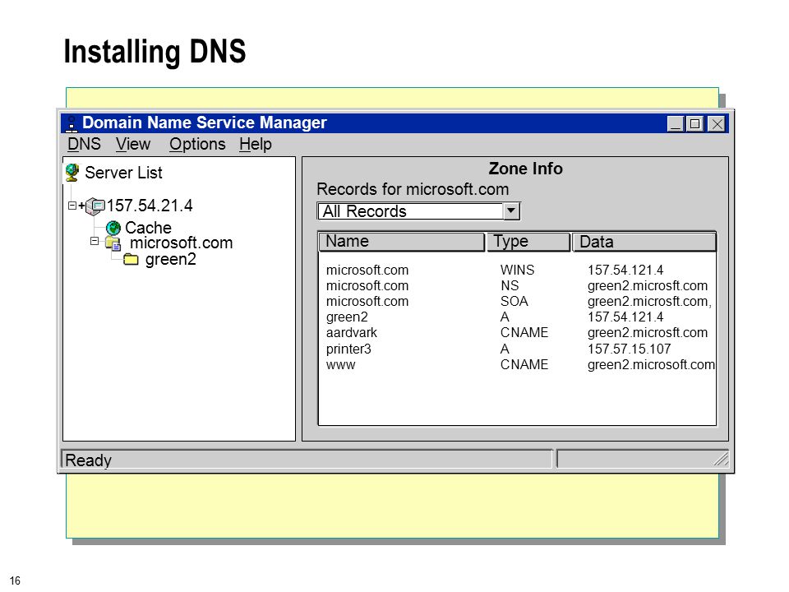The width and height of the screenshot is (789, 592).
Task: Select server 157.54.21.4 in tree
Action: [150, 206]
